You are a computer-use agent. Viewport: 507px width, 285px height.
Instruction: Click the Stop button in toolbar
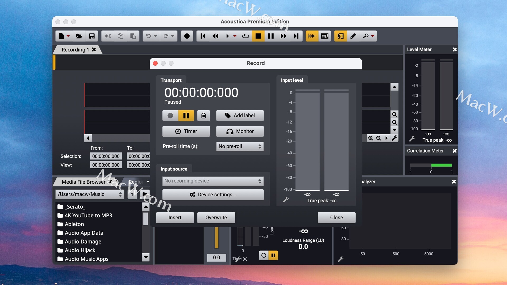coord(258,36)
